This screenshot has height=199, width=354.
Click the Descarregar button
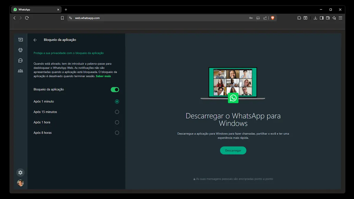(233, 150)
